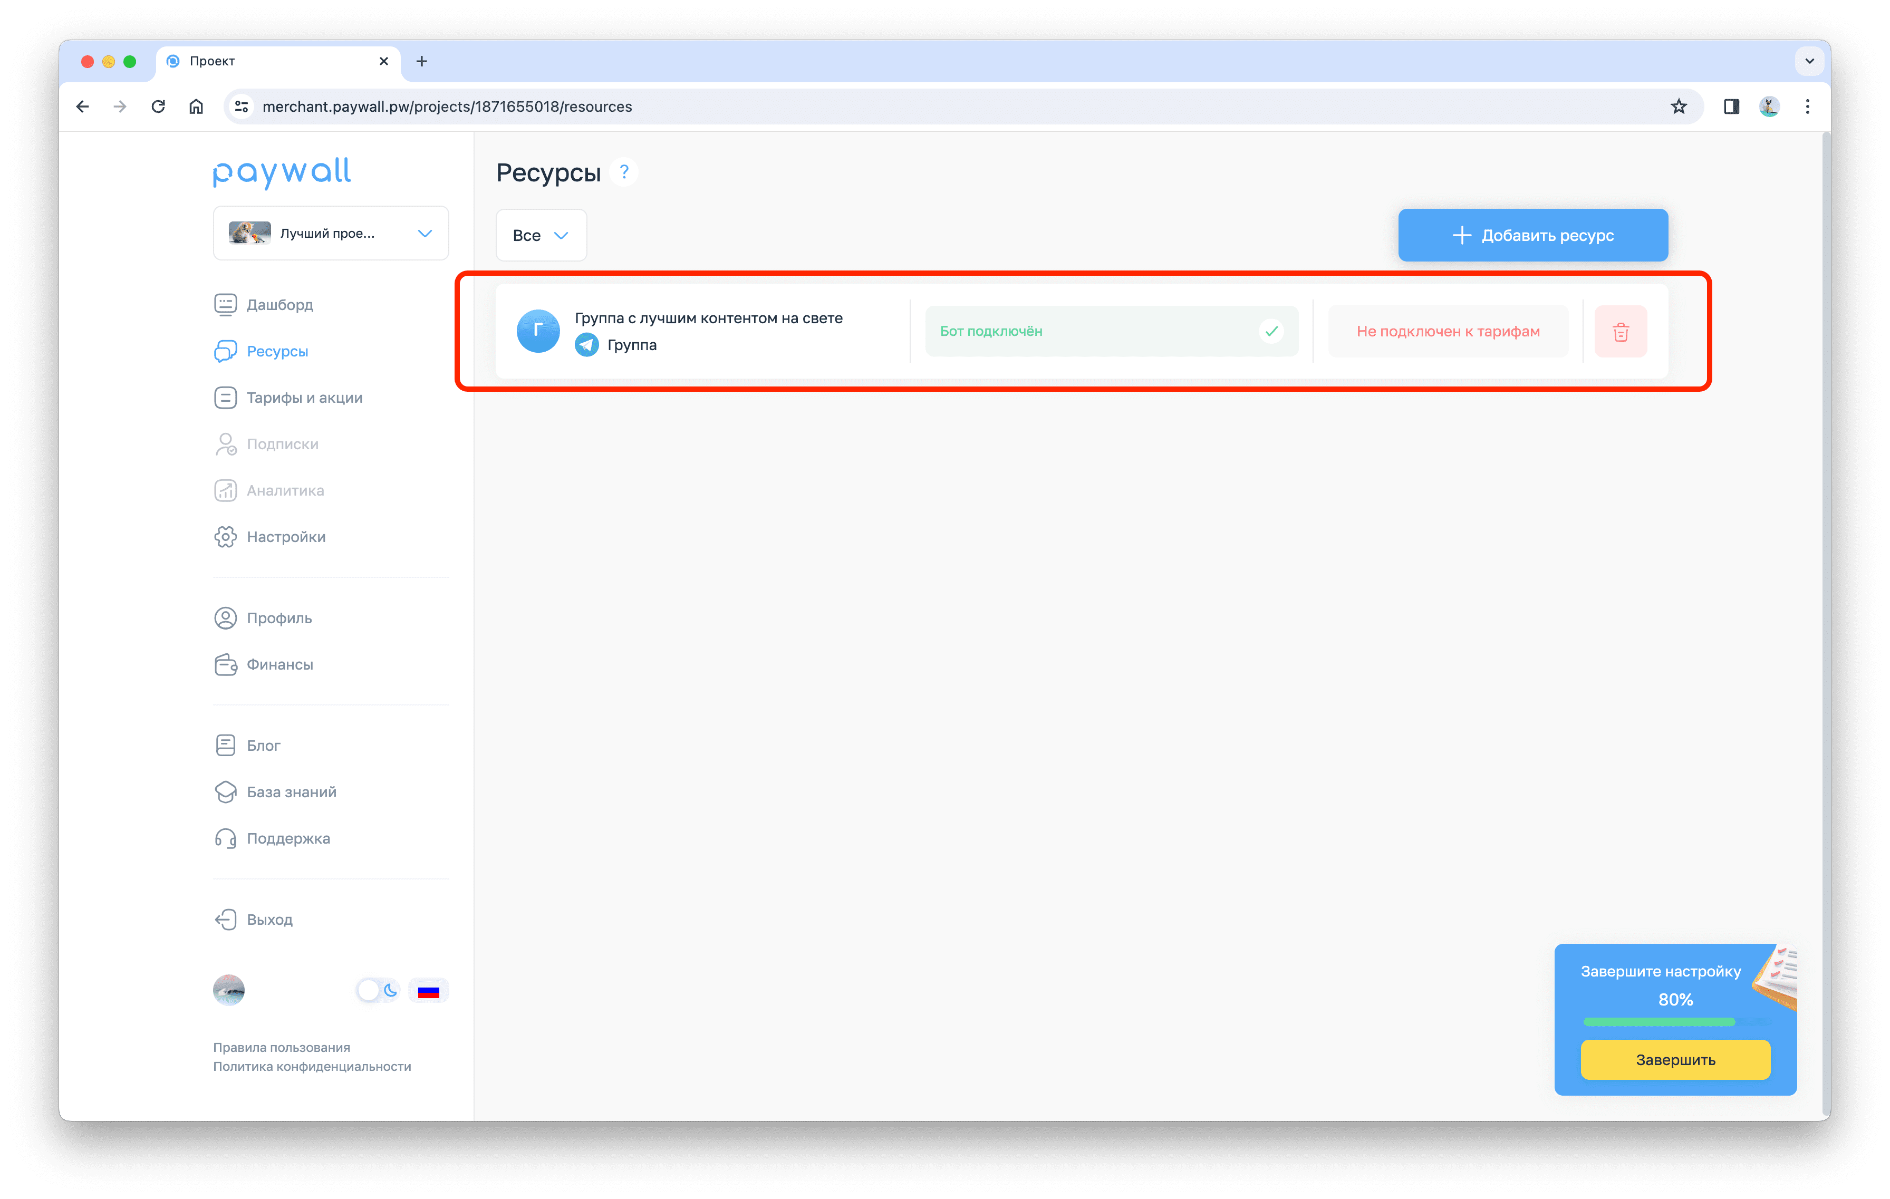The image size is (1890, 1199).
Task: Open project selector Лучший прое... dropdown
Action: click(331, 233)
